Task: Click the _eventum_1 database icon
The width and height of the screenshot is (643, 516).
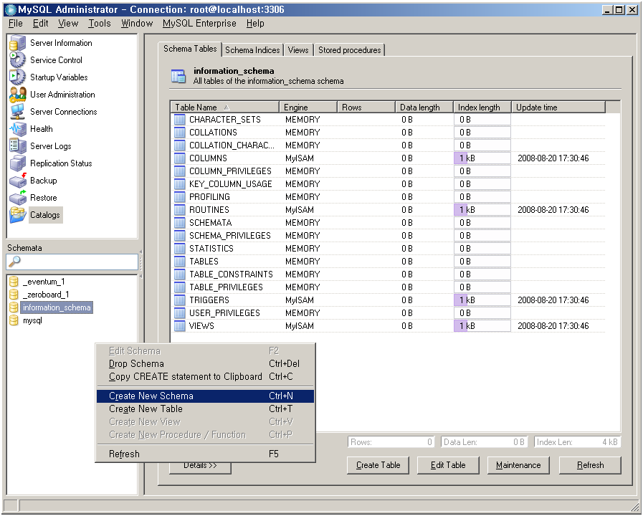Action: [14, 282]
